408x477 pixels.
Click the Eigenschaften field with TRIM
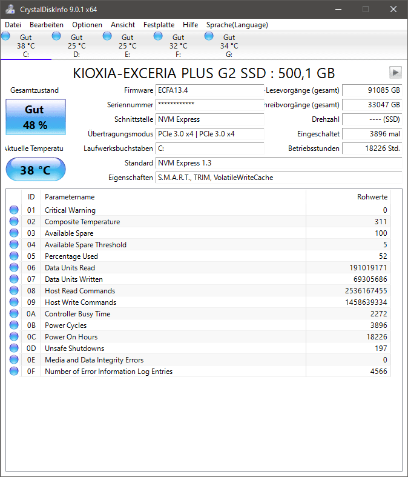point(279,178)
